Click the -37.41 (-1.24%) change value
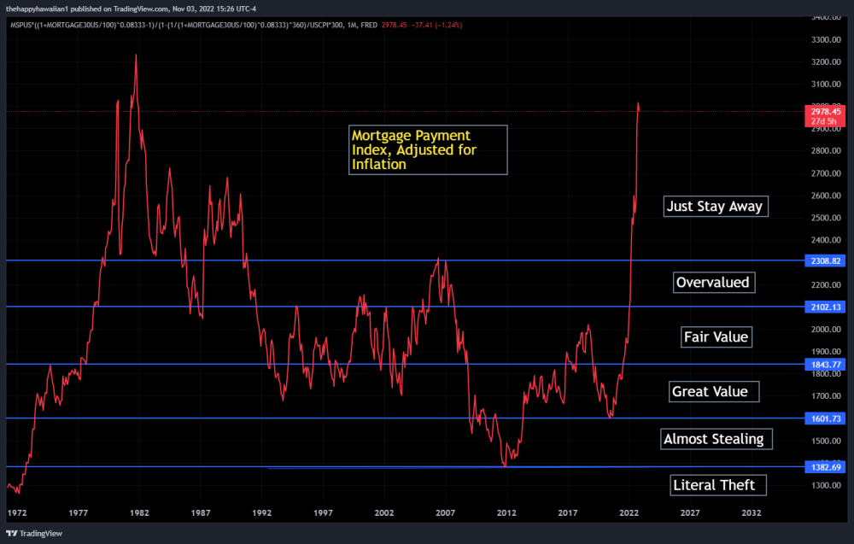854x544 pixels. point(436,25)
